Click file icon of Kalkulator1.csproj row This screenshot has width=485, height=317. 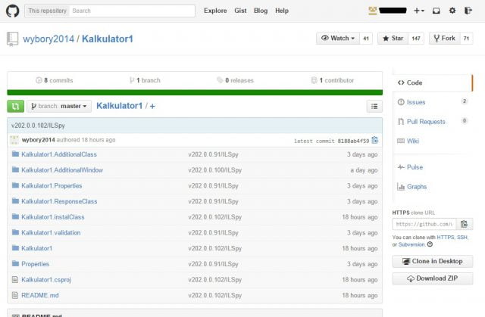pos(15,280)
